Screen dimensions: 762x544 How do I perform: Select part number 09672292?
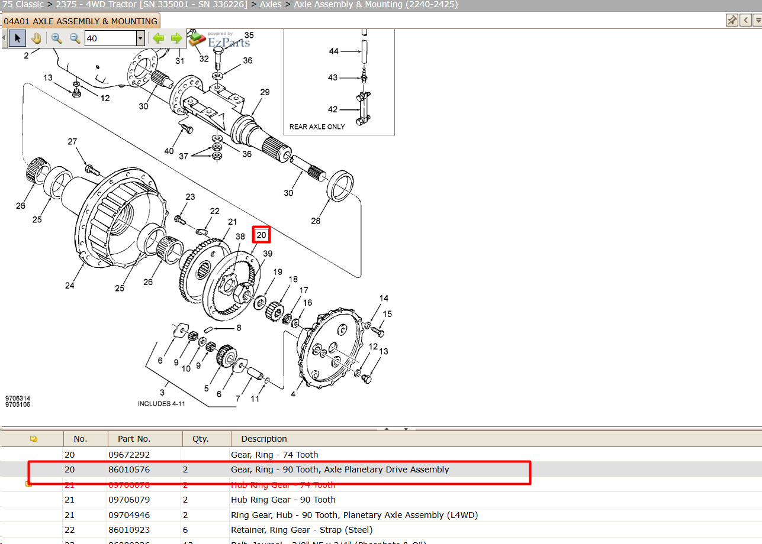pos(130,455)
